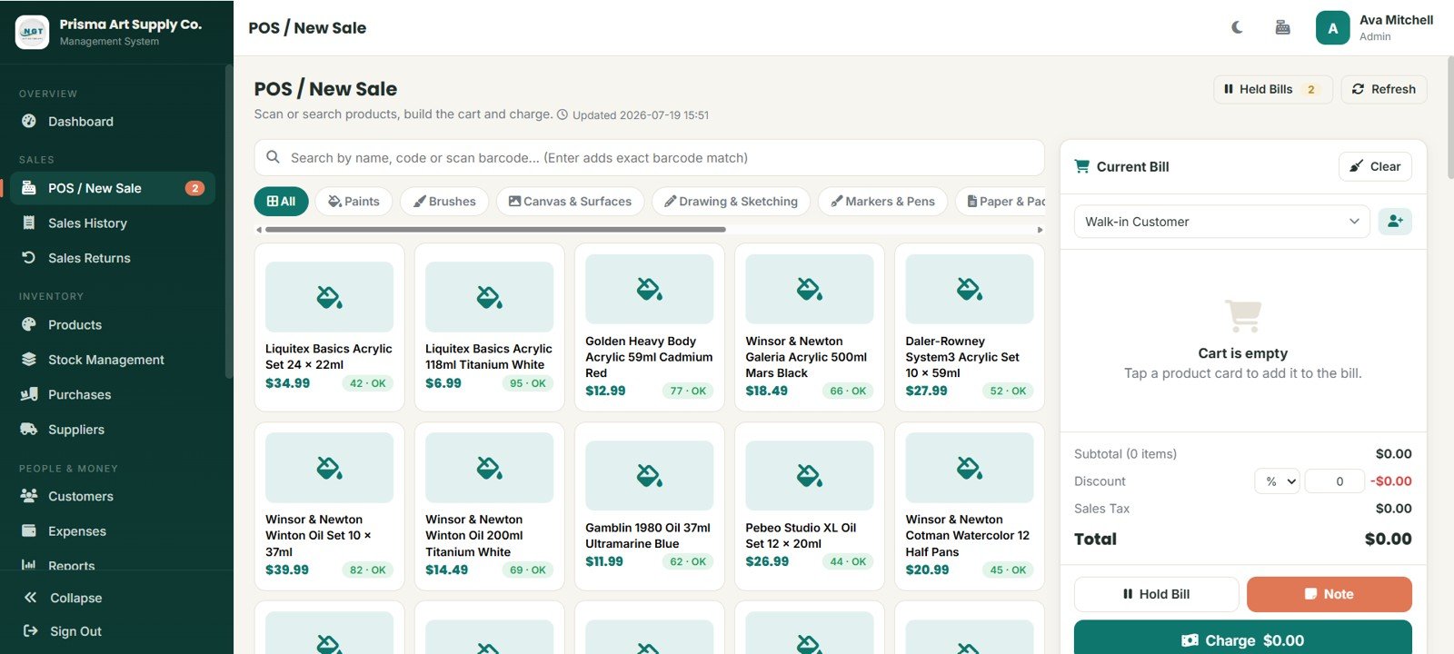This screenshot has width=1454, height=654.
Task: Open Sales History page
Action: 113,223
